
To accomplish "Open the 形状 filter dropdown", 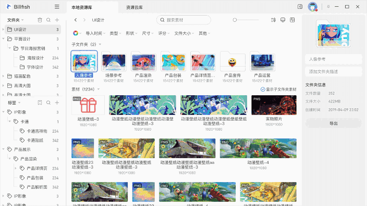I will point(131,33).
